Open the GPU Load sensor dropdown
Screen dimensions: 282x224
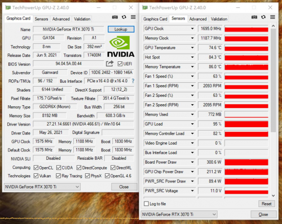[192, 124]
